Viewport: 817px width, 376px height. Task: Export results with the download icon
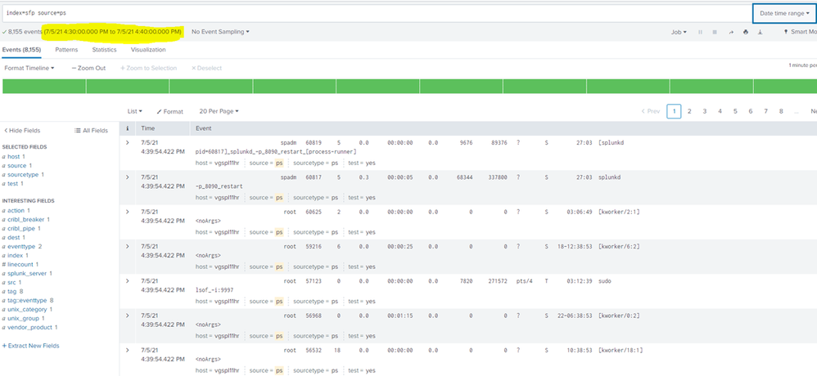[x=761, y=32]
